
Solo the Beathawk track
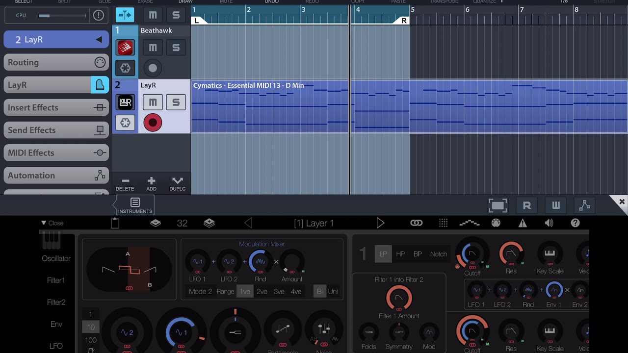pos(176,48)
